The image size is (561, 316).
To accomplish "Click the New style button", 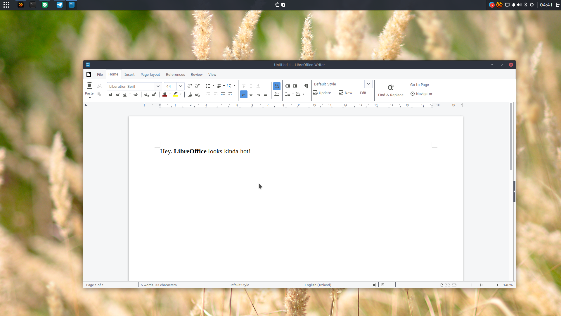I will click(346, 93).
